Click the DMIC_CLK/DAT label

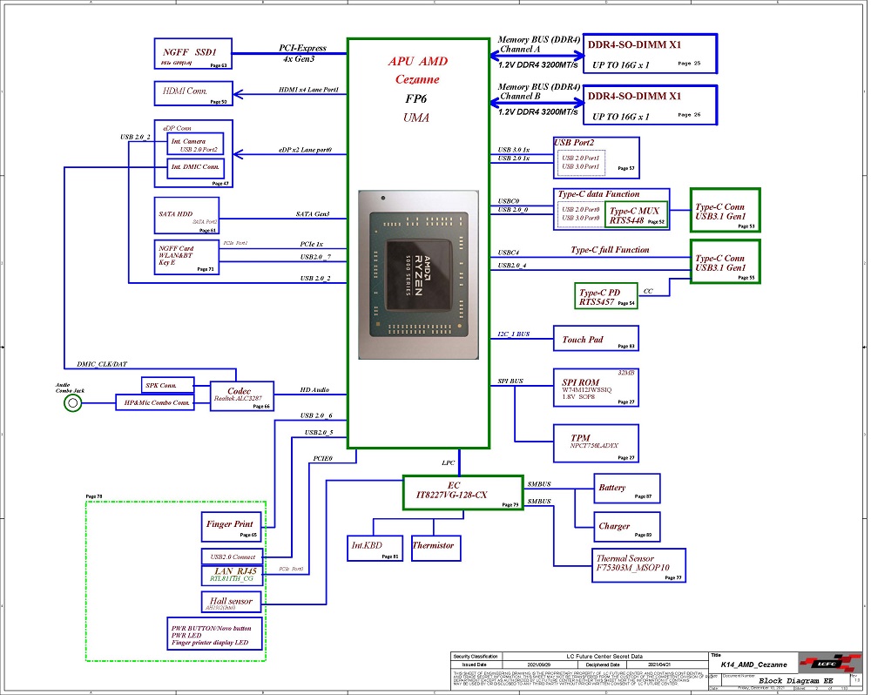[x=102, y=364]
